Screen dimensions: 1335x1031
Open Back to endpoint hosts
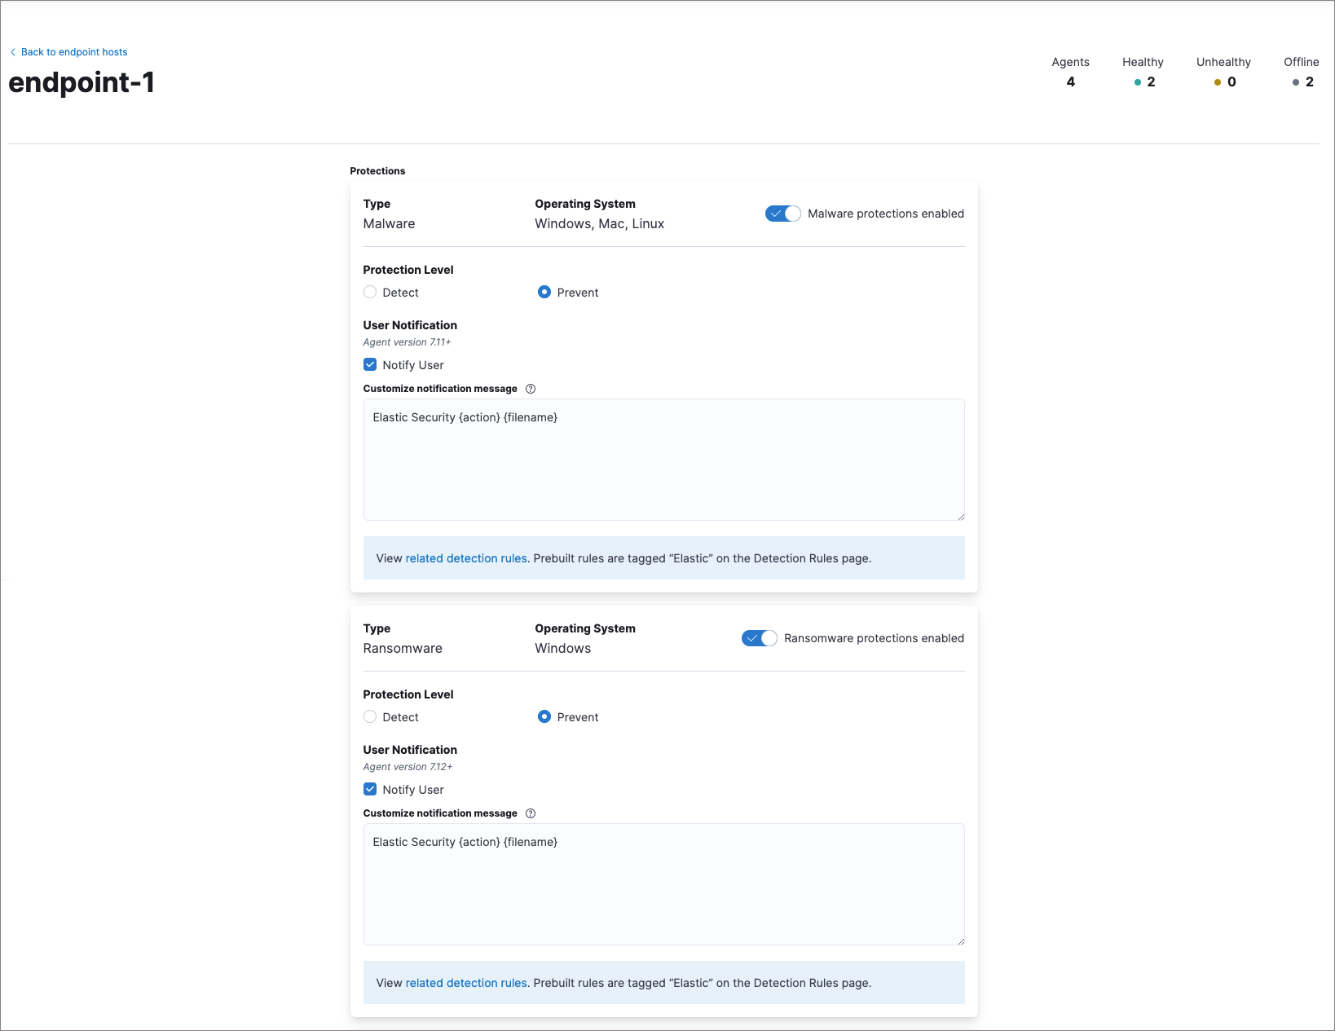tap(74, 51)
